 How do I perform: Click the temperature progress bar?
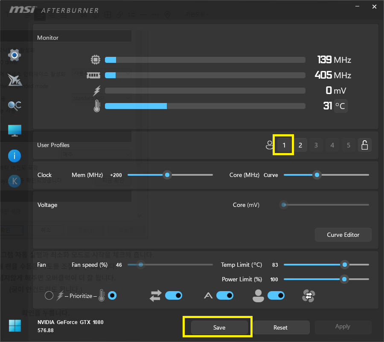click(x=205, y=106)
